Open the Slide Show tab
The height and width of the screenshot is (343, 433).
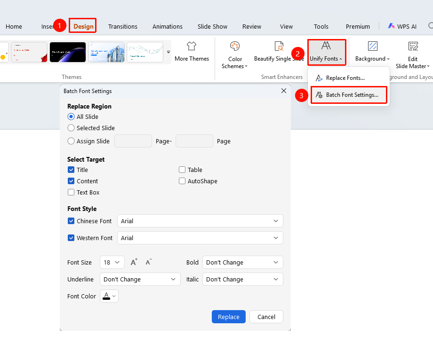[212, 26]
